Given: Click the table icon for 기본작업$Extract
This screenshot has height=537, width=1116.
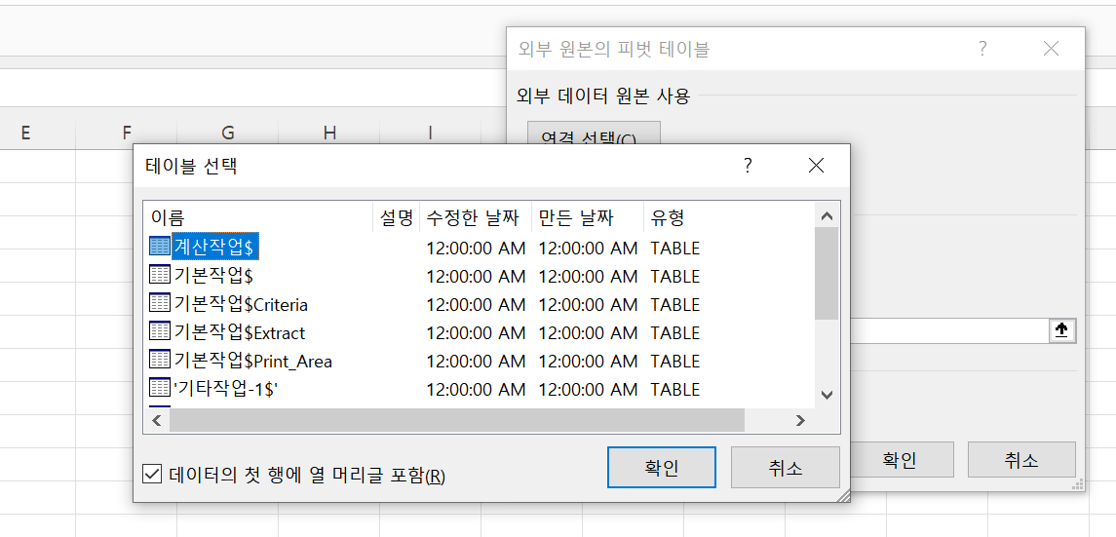Looking at the screenshot, I should point(160,332).
